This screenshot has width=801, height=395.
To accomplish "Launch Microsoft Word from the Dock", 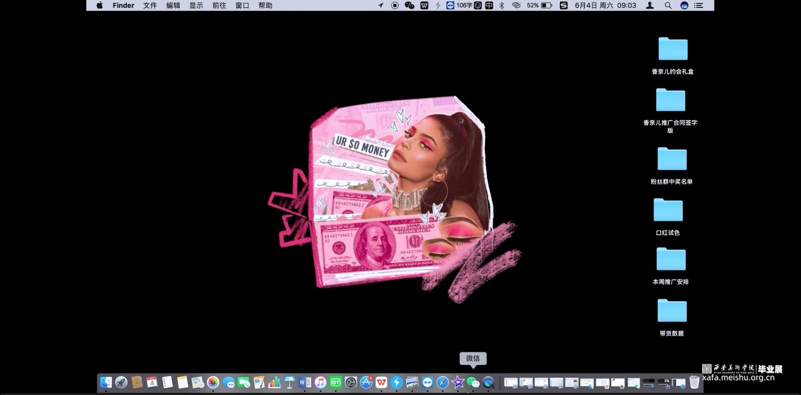I will (x=305, y=382).
